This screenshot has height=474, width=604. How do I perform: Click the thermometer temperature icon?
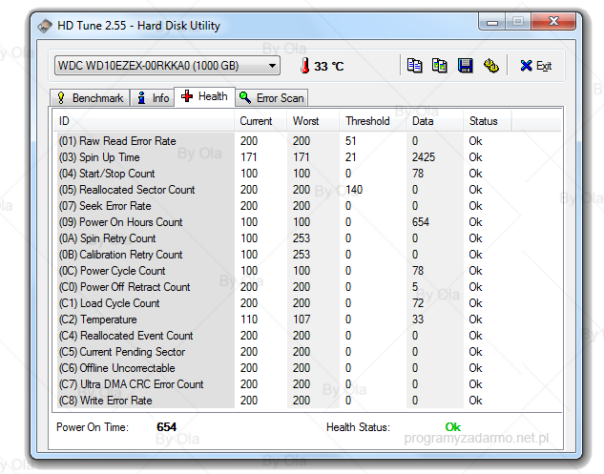point(304,66)
